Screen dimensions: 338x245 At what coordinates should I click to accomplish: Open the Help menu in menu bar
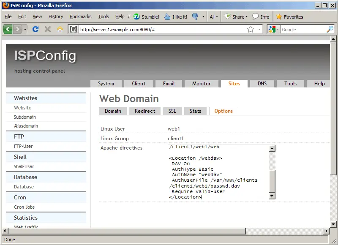point(120,16)
